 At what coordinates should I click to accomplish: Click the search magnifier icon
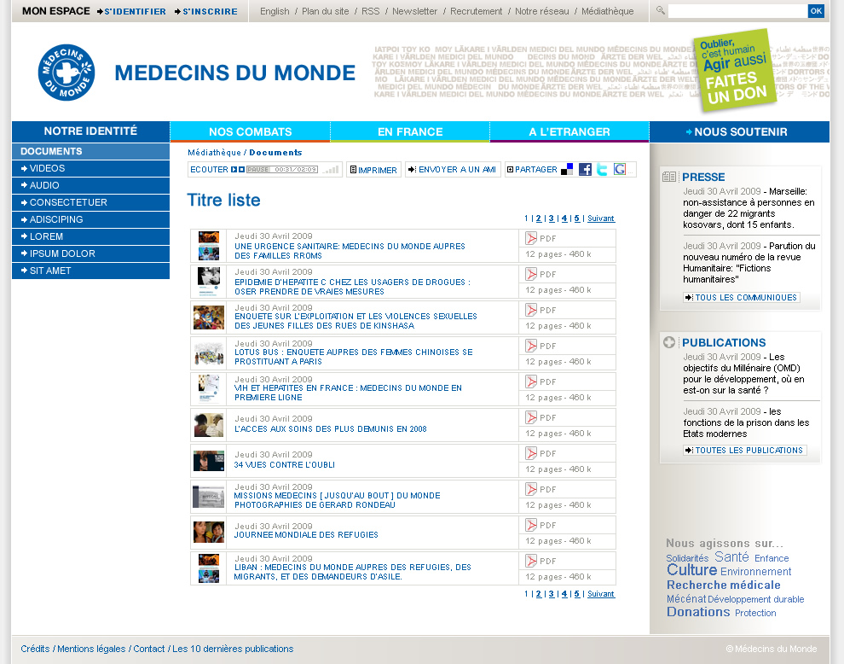[660, 10]
